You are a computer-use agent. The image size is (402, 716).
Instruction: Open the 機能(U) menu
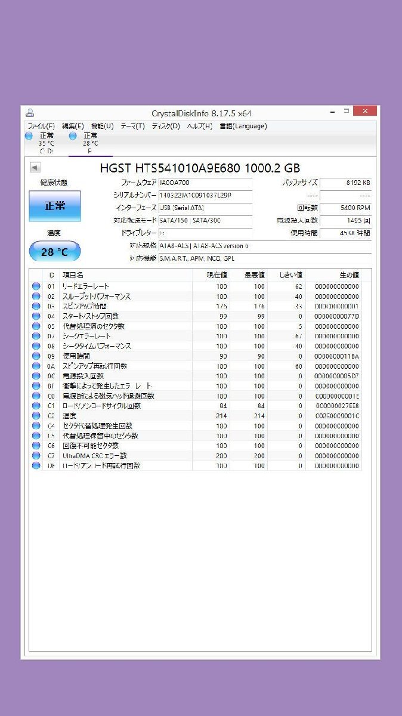(x=102, y=126)
